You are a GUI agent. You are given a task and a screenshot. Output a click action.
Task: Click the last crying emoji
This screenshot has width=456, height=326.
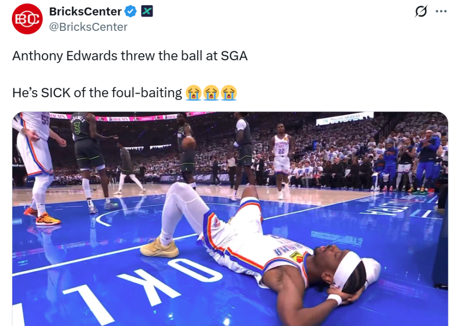point(229,93)
